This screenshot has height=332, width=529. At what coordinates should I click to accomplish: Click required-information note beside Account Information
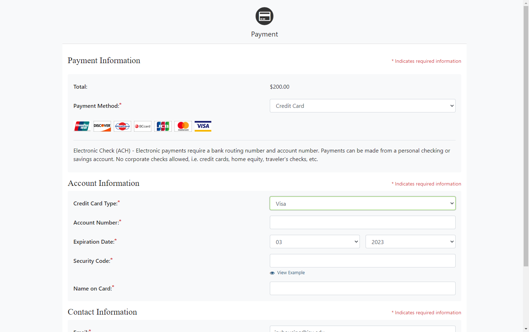tap(427, 184)
